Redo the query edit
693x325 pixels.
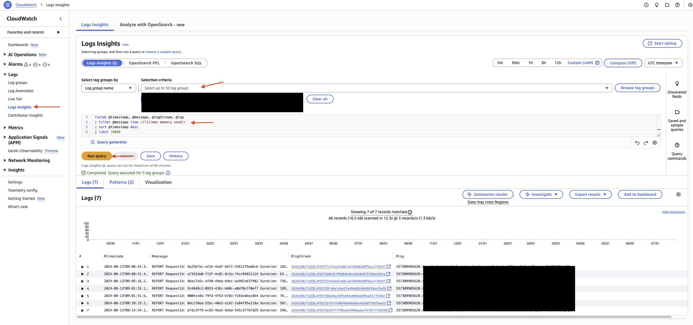point(646,142)
